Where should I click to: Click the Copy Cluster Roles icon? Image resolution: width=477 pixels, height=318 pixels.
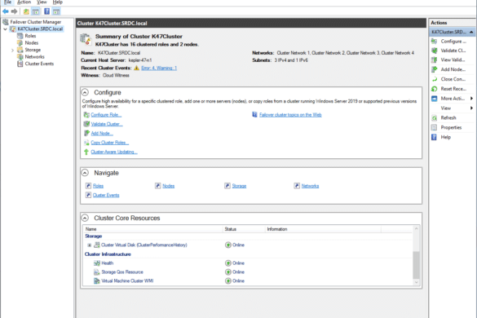click(86, 143)
